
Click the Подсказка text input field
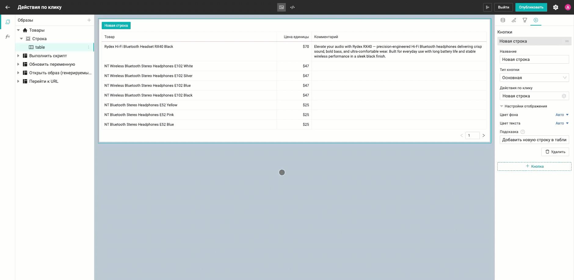point(534,140)
